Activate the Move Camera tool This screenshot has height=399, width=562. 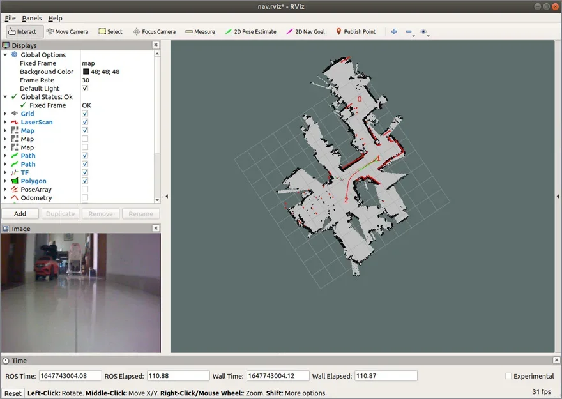[67, 31]
